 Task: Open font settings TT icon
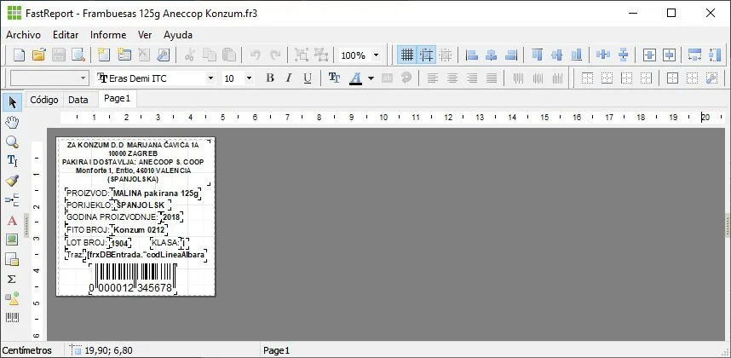click(x=334, y=78)
